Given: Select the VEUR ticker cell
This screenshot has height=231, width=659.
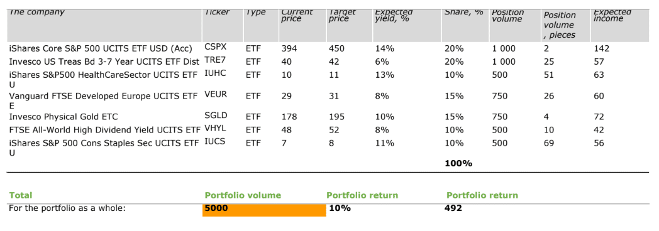Looking at the screenshot, I should [x=216, y=94].
